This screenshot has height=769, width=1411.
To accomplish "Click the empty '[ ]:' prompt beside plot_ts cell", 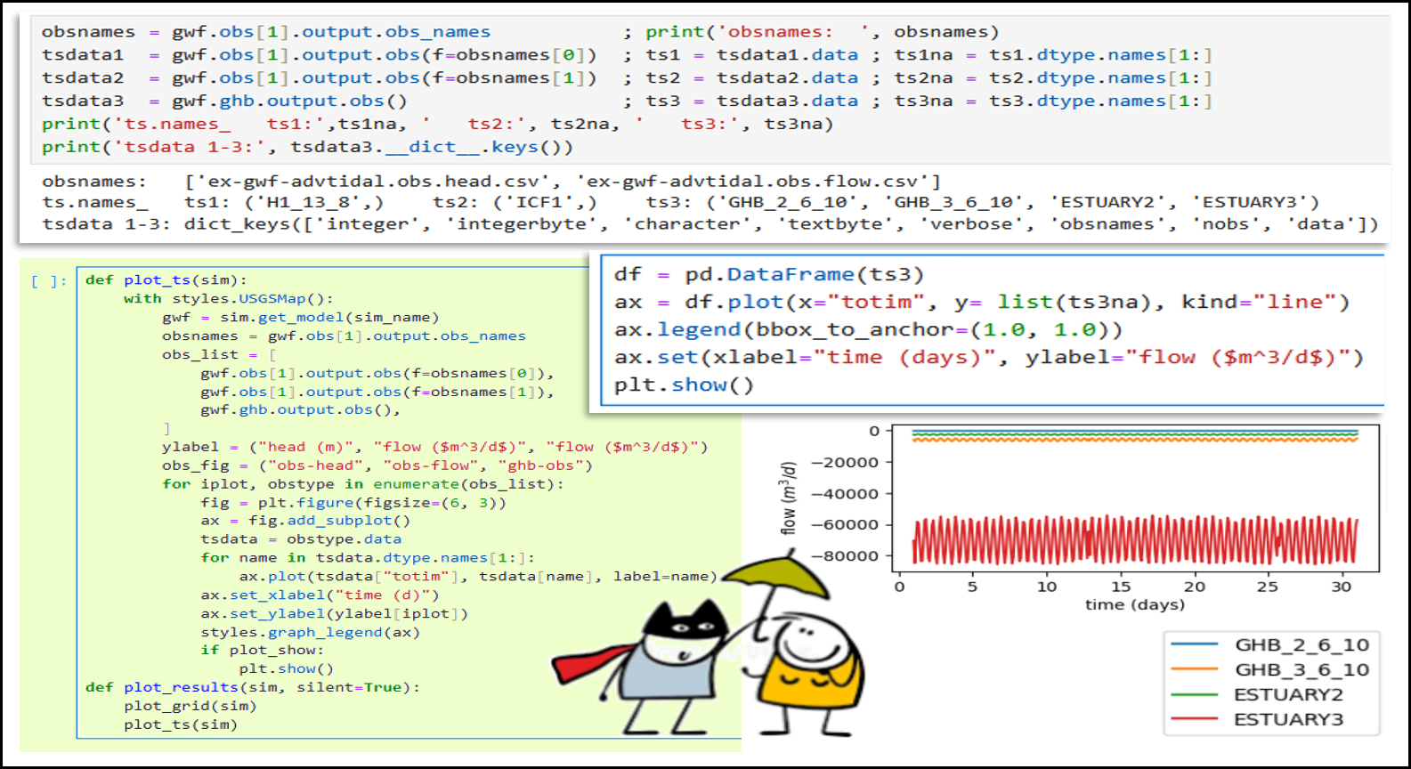I will pos(48,280).
